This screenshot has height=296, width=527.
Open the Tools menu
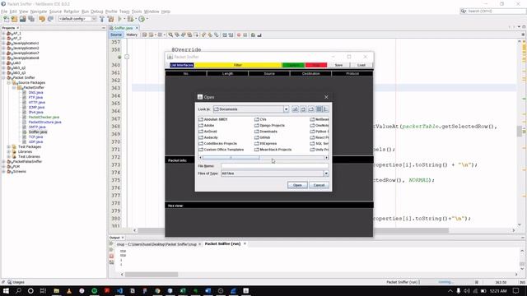click(x=137, y=12)
